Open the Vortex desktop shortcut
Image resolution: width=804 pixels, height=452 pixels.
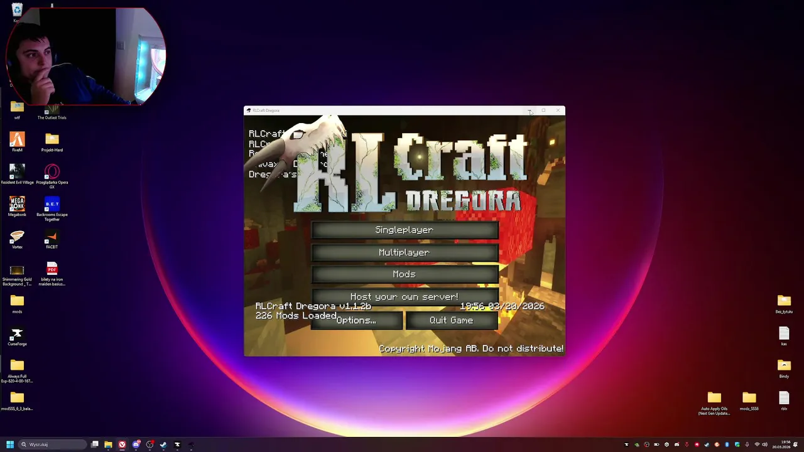[x=17, y=239]
